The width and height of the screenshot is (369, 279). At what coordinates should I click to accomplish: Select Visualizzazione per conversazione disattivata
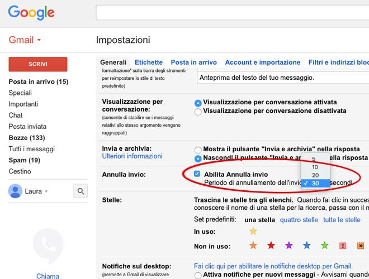point(197,112)
